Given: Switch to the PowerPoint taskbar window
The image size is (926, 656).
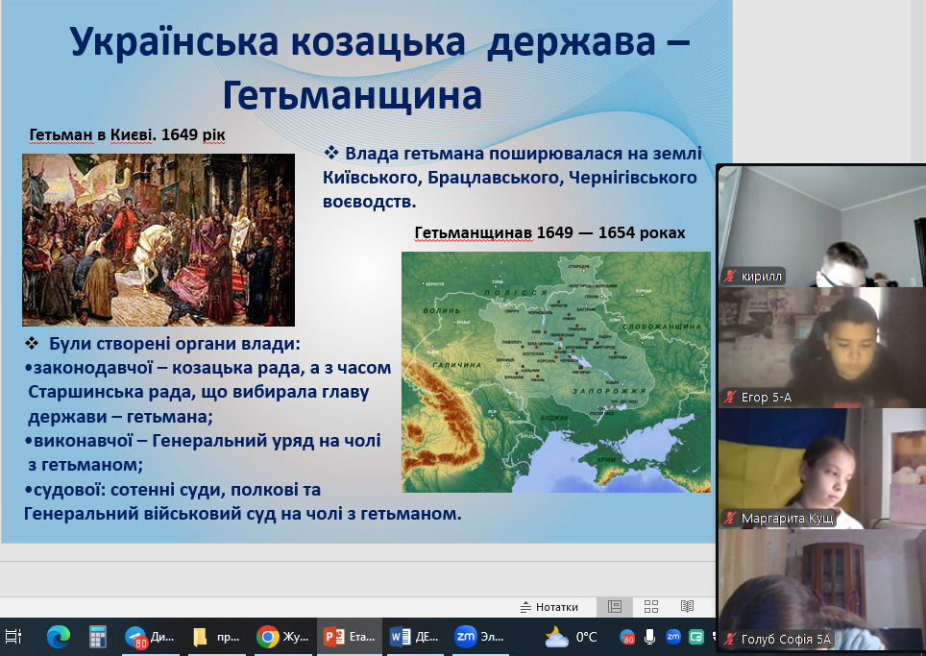Looking at the screenshot, I should click(349, 637).
